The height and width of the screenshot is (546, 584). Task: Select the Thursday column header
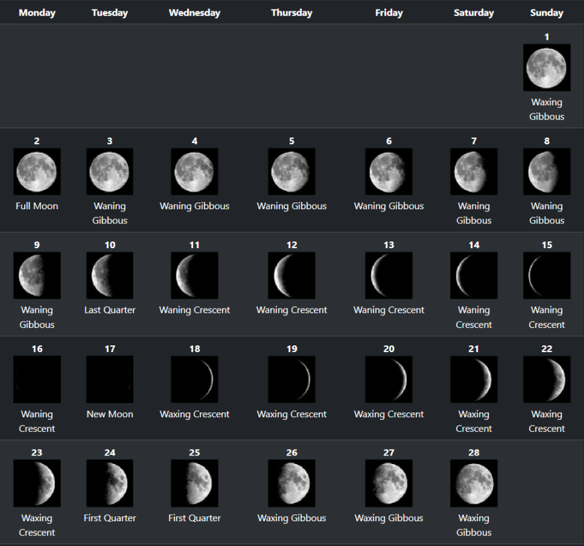pyautogui.click(x=292, y=13)
